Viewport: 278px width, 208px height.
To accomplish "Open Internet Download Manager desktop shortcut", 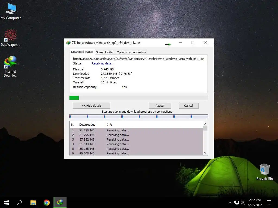I will [11, 66].
